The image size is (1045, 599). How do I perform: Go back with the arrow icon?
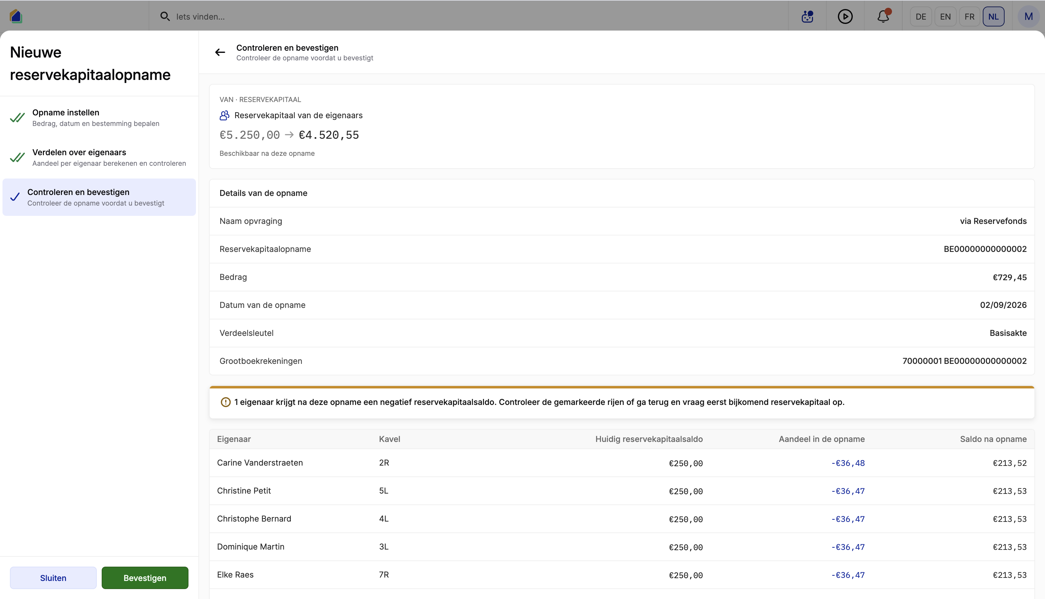(x=220, y=52)
